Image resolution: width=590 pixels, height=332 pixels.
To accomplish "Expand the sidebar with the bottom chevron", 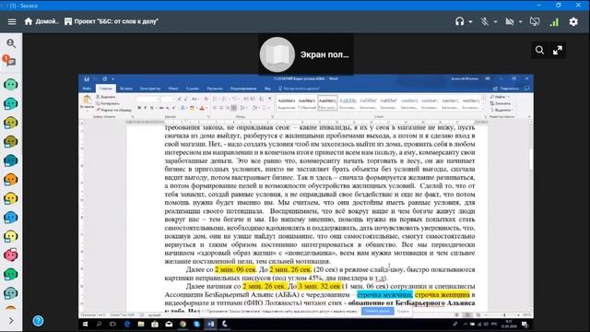I will tap(11, 321).
